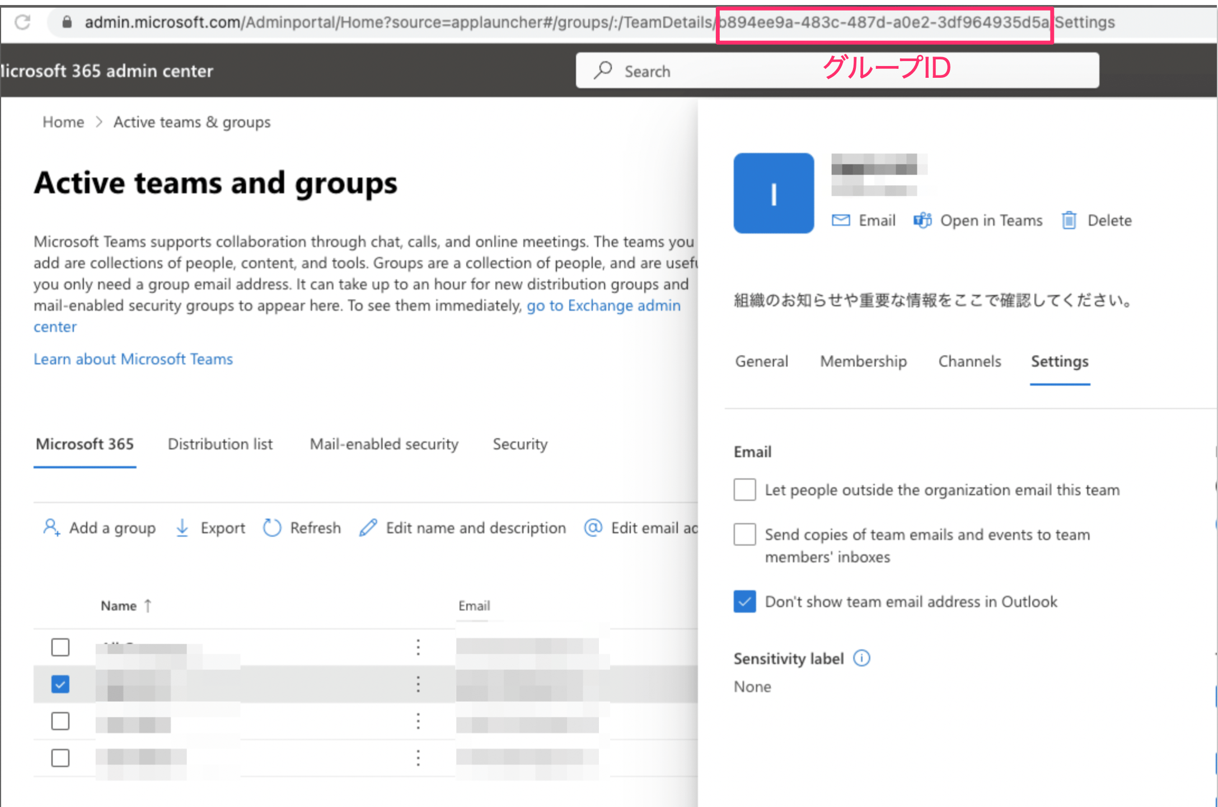Click inside the Search field
This screenshot has width=1218, height=807.
click(837, 71)
